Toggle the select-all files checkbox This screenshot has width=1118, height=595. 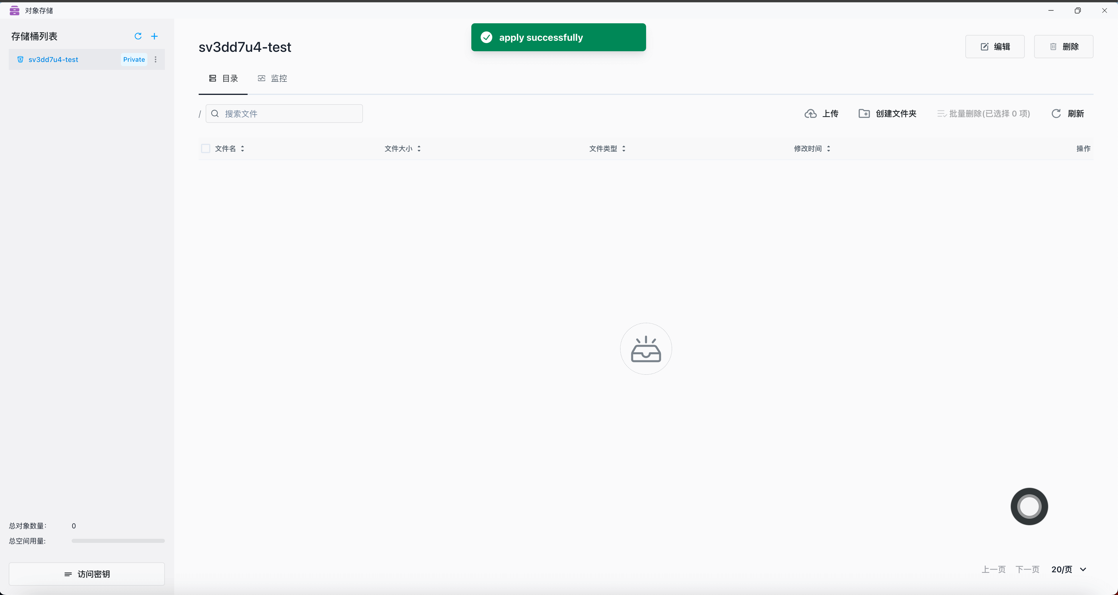(x=206, y=148)
